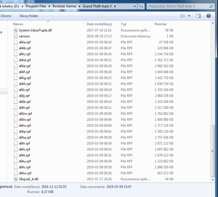Select the x64t.rpf file name
Viewport: 218px width, 197px height.
24,155
